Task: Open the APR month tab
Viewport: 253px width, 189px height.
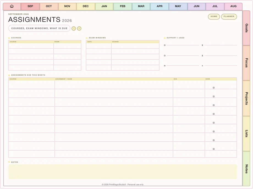Action: tap(159, 6)
